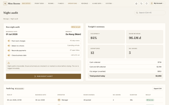Viewport: 169px width, 105px height.
Task: Toggle dark mode moon icon
Action: click(141, 3)
